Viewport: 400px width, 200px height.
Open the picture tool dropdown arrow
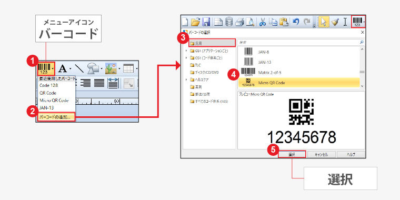(119, 68)
